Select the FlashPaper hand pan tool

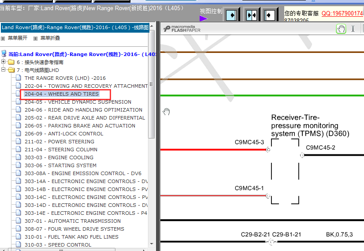(x=341, y=29)
